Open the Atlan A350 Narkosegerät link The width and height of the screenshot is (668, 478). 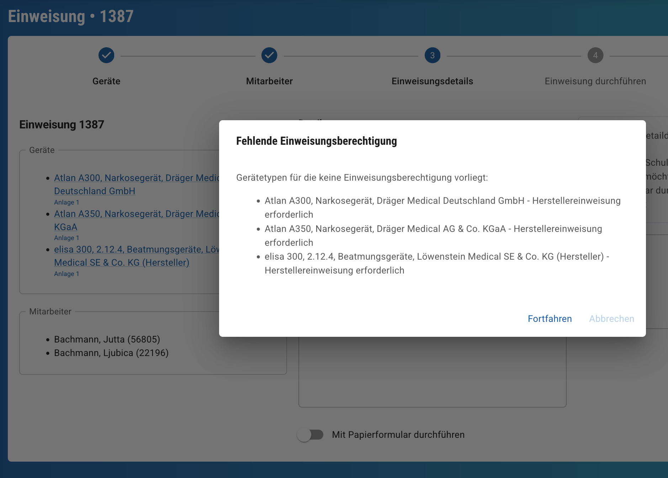click(x=137, y=220)
